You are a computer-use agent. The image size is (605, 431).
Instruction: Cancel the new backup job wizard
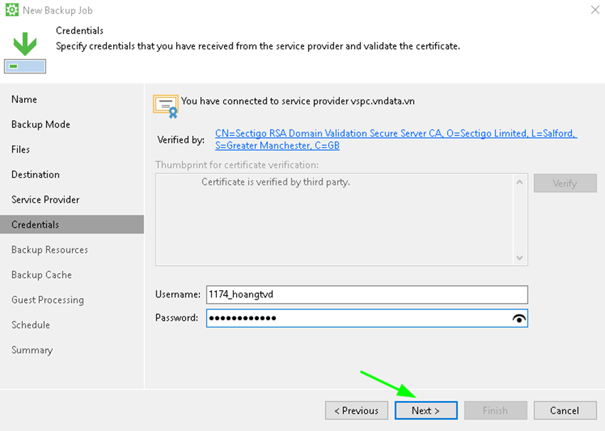tap(564, 410)
